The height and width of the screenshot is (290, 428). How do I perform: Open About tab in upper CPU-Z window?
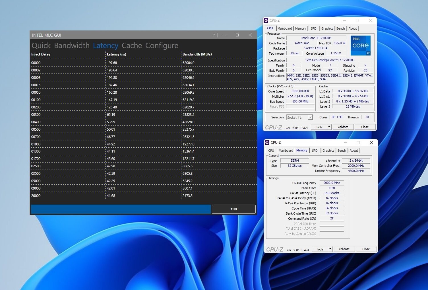(353, 28)
